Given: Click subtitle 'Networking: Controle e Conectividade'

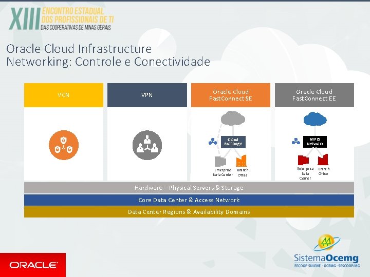Looking at the screenshot, I should click(x=108, y=62).
